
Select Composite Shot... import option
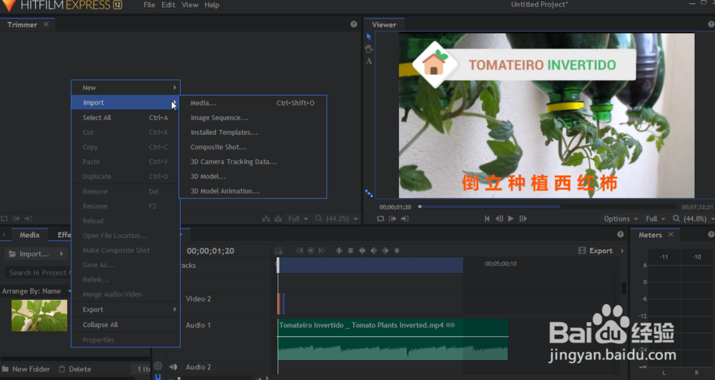click(x=252, y=146)
